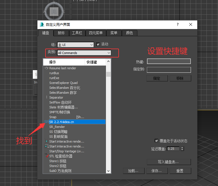The image size is (218, 186).
Task: Click the 热键 input field
Action: pyautogui.click(x=169, y=61)
